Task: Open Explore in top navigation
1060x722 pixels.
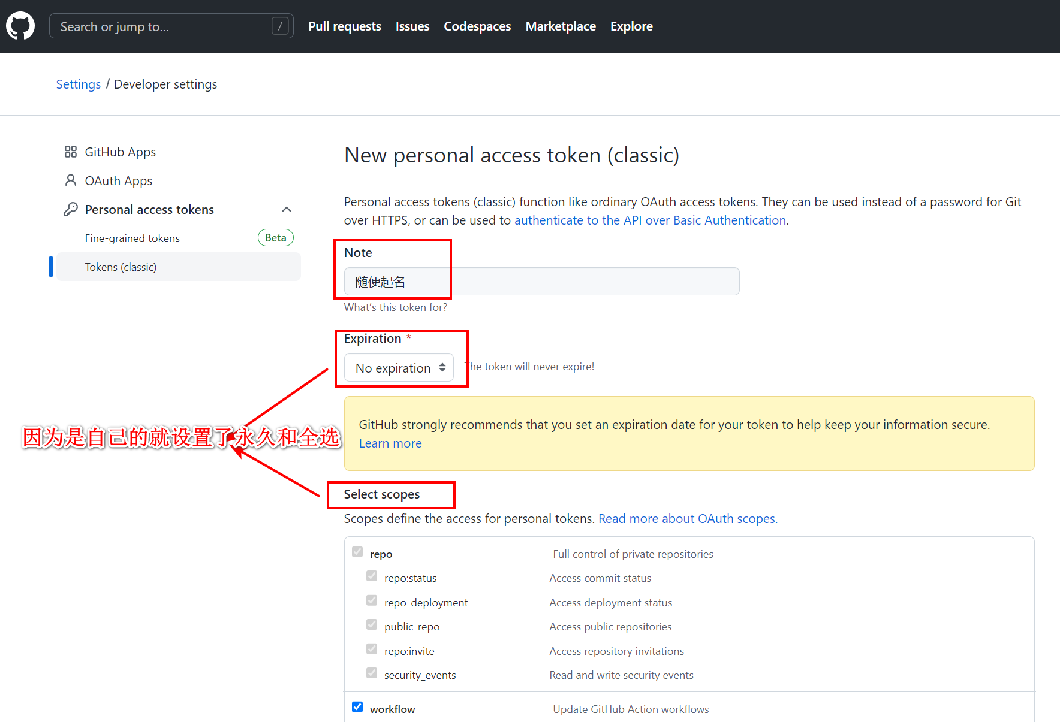Action: tap(631, 26)
